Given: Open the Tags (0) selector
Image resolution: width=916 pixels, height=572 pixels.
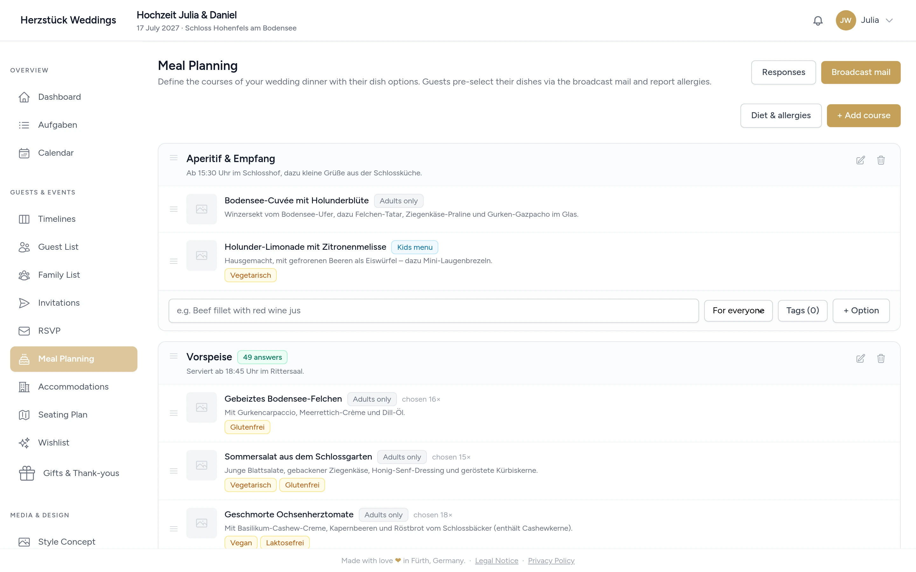Looking at the screenshot, I should (802, 310).
